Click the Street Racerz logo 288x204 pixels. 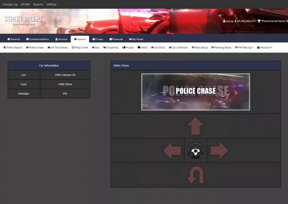pos(23,20)
